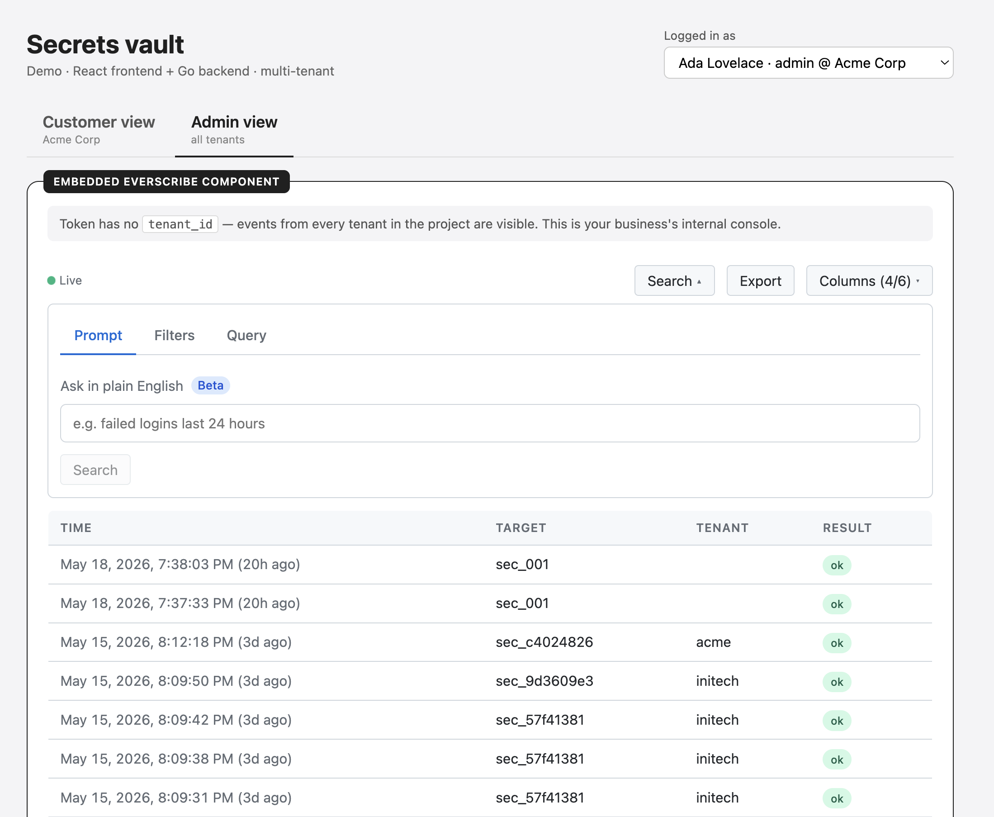
Task: Click the tenant_id code label
Action: 180,224
